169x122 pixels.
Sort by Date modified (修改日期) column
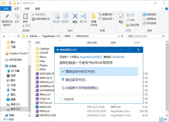92,43
